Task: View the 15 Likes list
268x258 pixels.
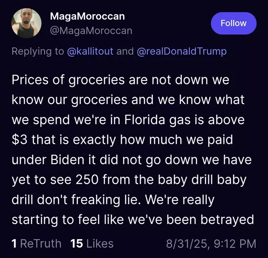Action: (x=92, y=244)
